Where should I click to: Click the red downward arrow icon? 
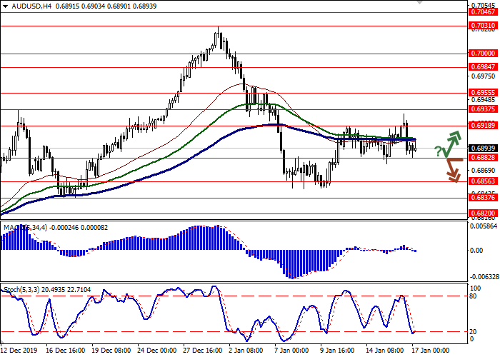point(452,169)
